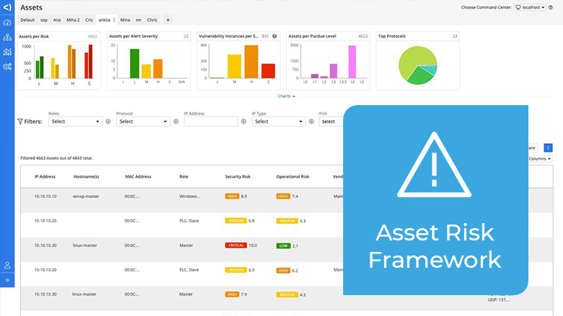Click the Vulnerability Instances chart settings icon
The image size is (563, 316).
[x=275, y=36]
